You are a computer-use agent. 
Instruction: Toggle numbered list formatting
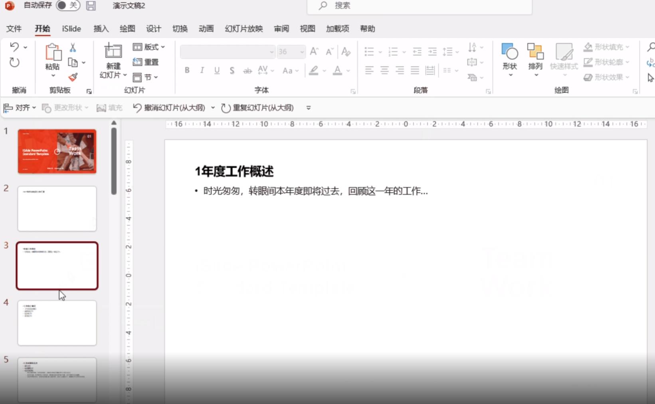click(x=393, y=51)
